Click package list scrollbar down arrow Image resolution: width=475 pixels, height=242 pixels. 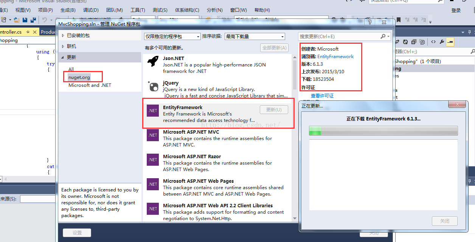point(295,219)
